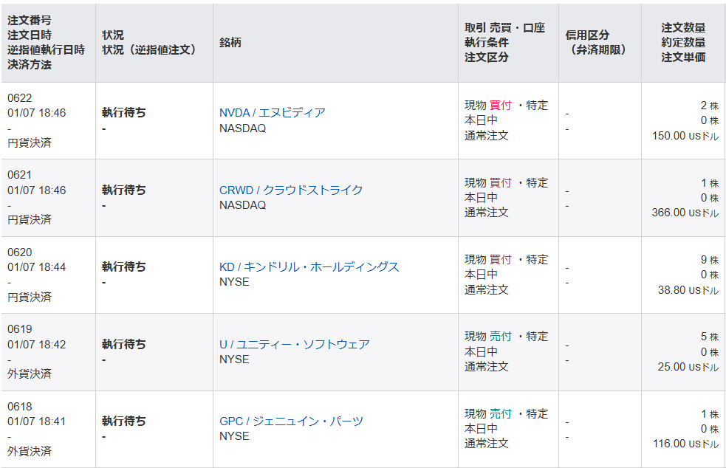Click the 信用区分（弁済期限）column header
The height and width of the screenshot is (468, 726).
600,43
